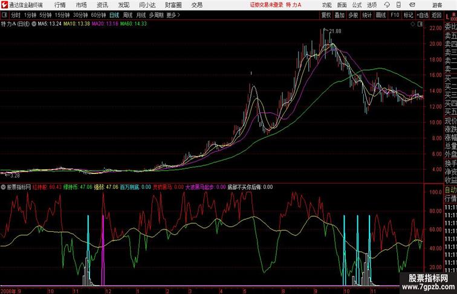The image size is (457, 294).
Task: Open the headset customer service icon
Action: 387,5
